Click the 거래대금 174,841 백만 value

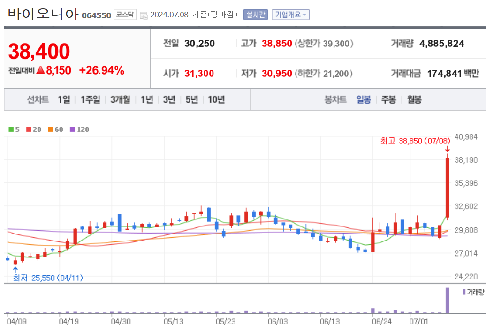click(x=453, y=74)
